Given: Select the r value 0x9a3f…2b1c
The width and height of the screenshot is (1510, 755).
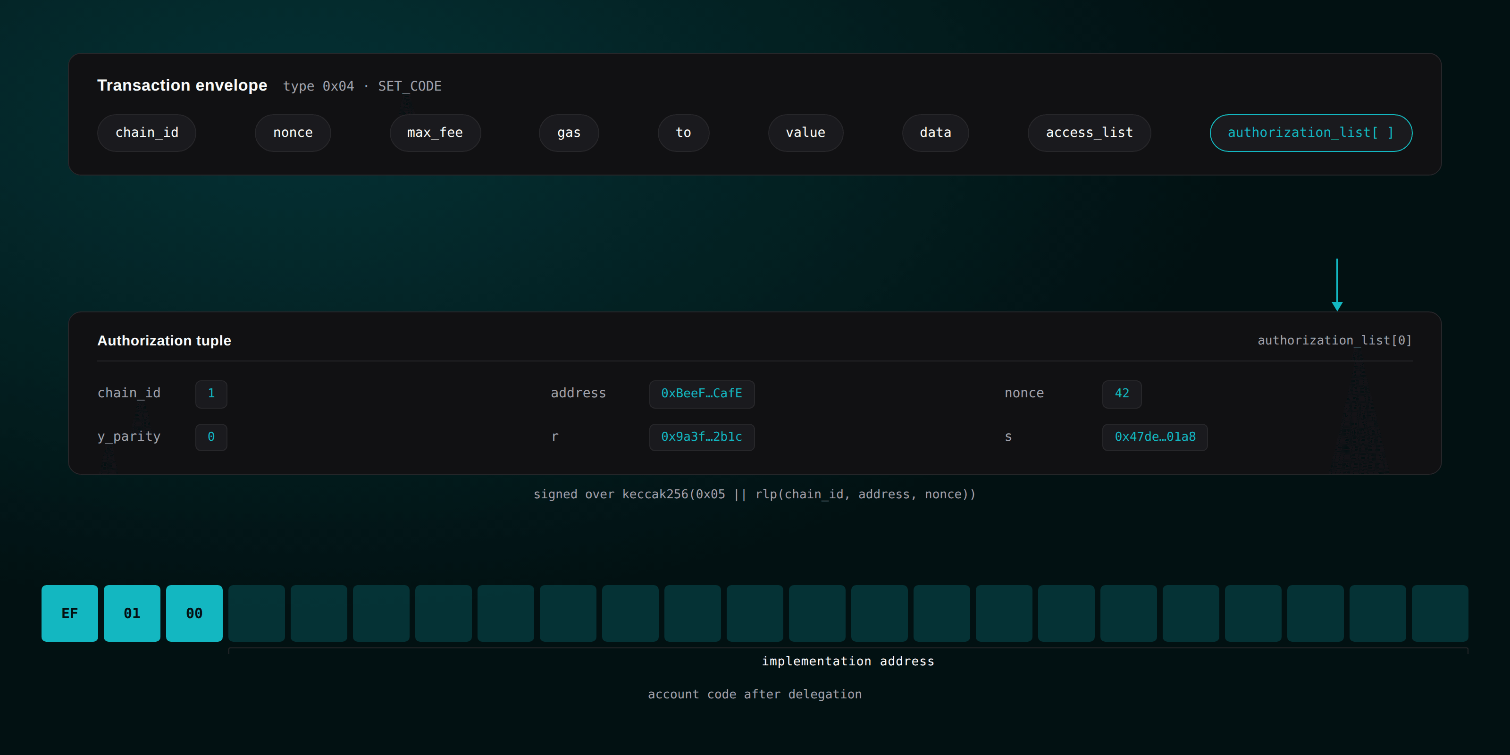Looking at the screenshot, I should tap(702, 437).
